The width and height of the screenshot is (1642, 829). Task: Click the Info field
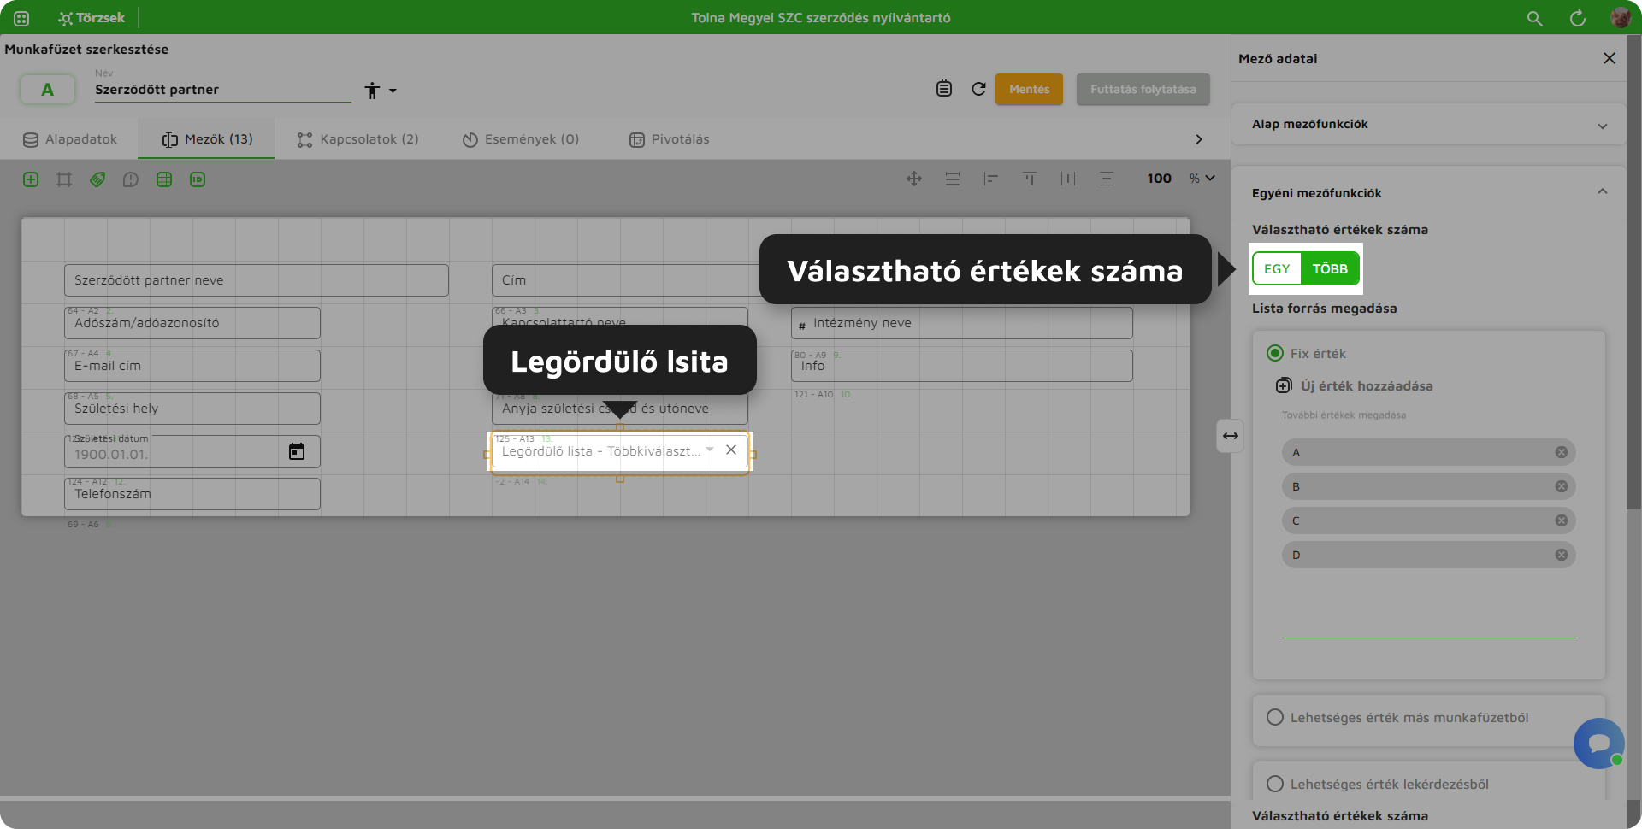962,366
